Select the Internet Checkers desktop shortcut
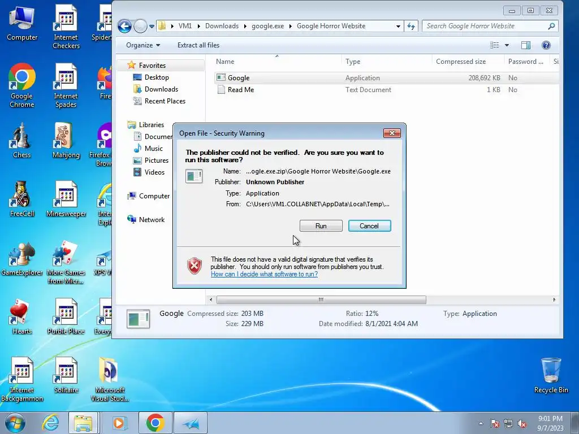Image resolution: width=579 pixels, height=434 pixels. tap(66, 27)
